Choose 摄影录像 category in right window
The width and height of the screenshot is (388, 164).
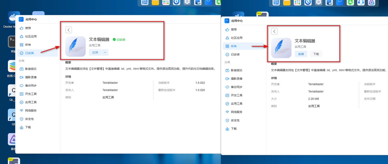[243, 79]
